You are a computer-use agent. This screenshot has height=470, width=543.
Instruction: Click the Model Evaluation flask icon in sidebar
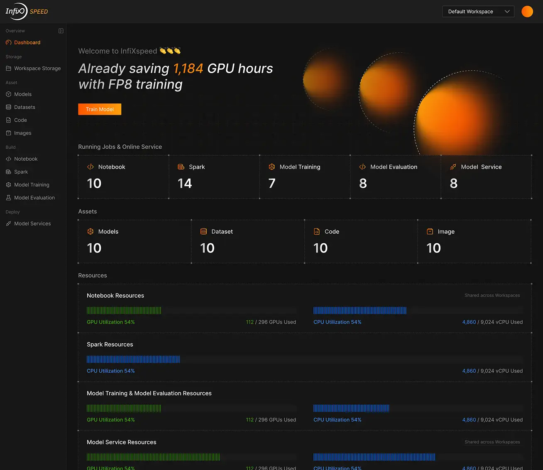8,198
